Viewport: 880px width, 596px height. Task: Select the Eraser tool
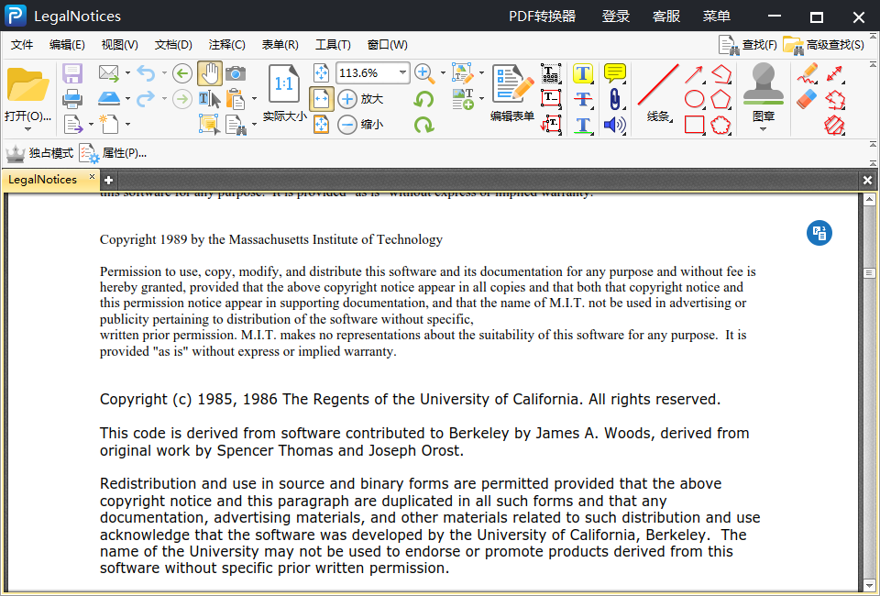(x=807, y=99)
